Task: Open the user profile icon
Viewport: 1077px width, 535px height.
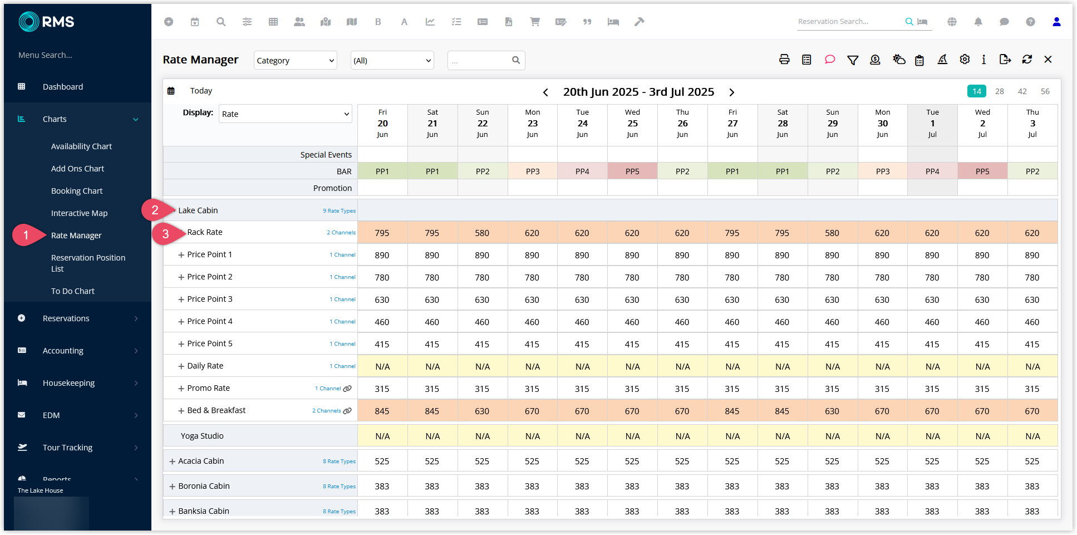Action: pyautogui.click(x=1056, y=22)
